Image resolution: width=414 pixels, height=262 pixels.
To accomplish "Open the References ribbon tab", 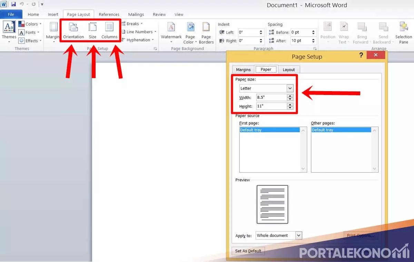I will (x=109, y=14).
